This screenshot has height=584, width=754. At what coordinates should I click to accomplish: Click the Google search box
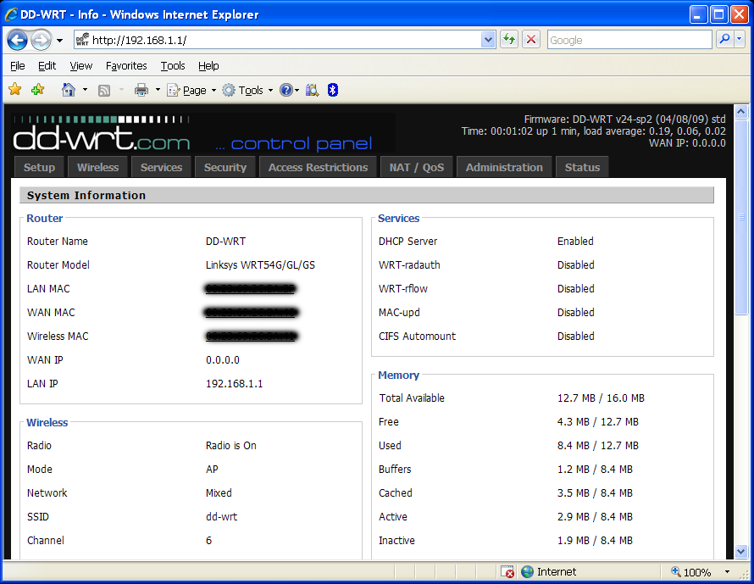click(x=629, y=40)
